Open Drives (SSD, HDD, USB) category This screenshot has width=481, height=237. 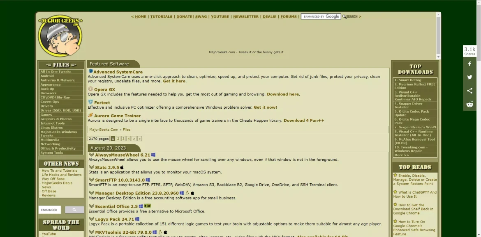pyautogui.click(x=61, y=110)
